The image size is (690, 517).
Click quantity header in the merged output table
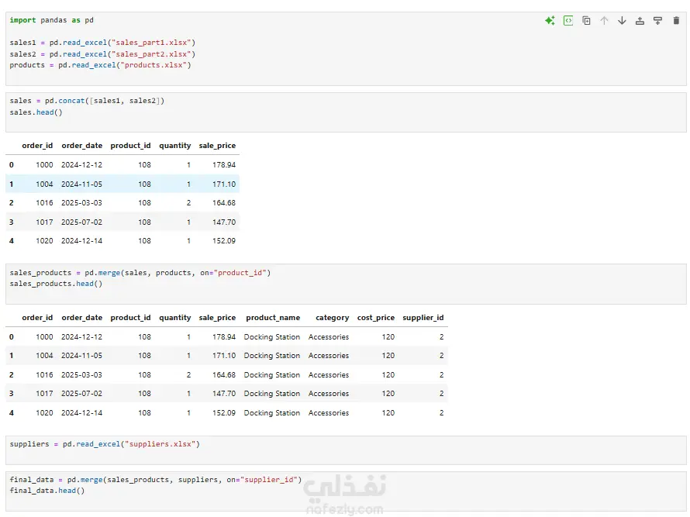pyautogui.click(x=175, y=318)
